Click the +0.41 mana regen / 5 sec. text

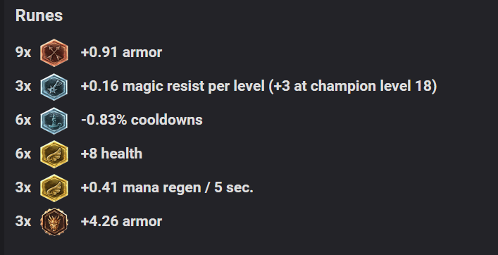[x=167, y=187]
